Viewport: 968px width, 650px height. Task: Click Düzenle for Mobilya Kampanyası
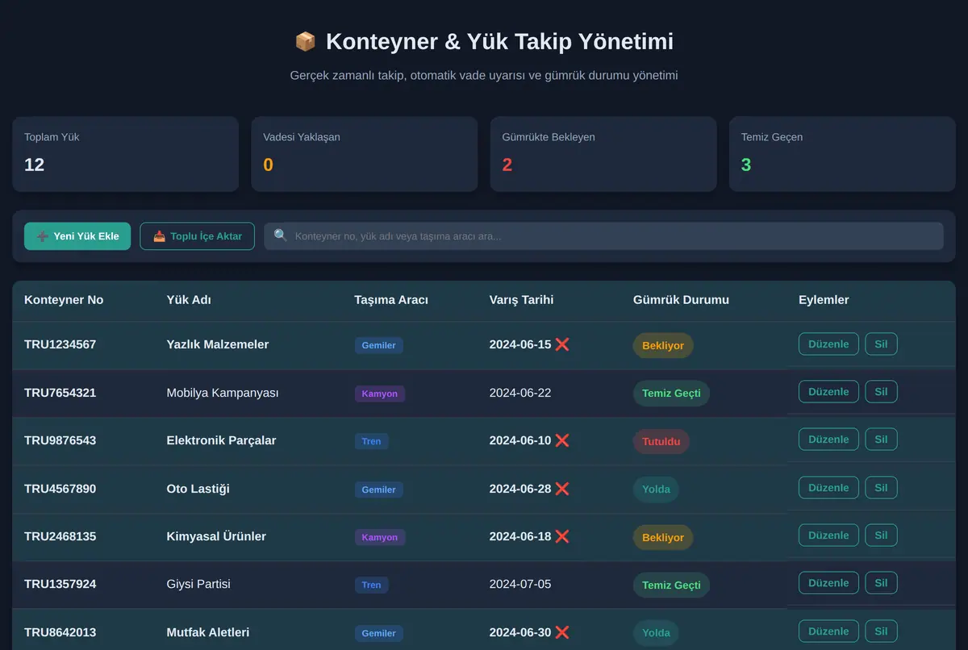point(828,391)
